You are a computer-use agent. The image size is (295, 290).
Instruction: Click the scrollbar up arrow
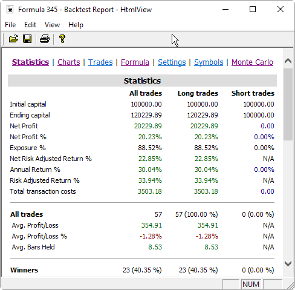tap(288, 61)
